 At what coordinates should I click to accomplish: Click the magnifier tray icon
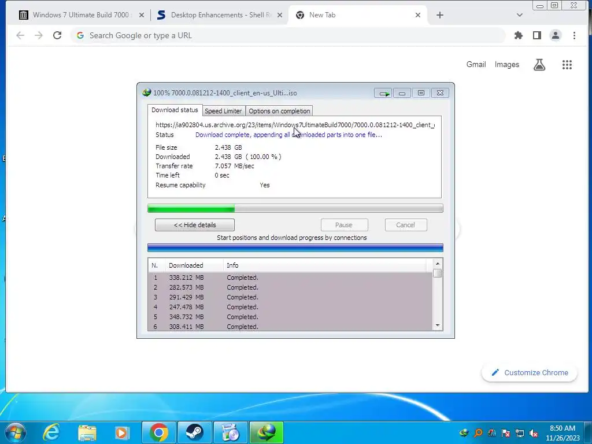[478, 433]
